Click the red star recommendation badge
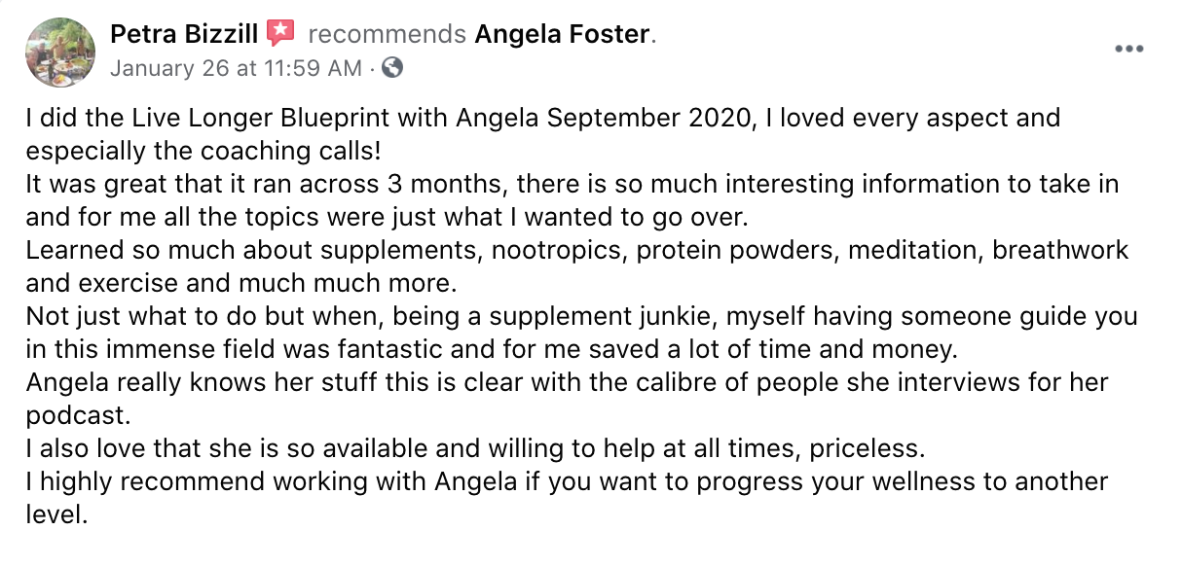1182x566 pixels. (x=280, y=34)
